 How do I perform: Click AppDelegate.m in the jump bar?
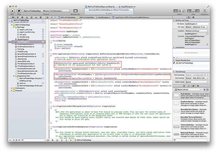(x=103, y=18)
